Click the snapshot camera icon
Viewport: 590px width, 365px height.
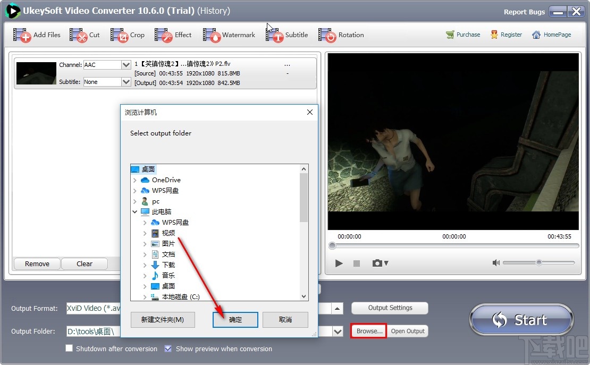tap(377, 263)
